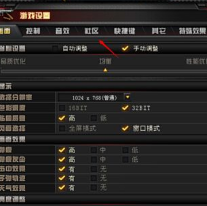Switch to the 控制 tab
Image resolution: width=207 pixels, height=206 pixels.
(33, 31)
